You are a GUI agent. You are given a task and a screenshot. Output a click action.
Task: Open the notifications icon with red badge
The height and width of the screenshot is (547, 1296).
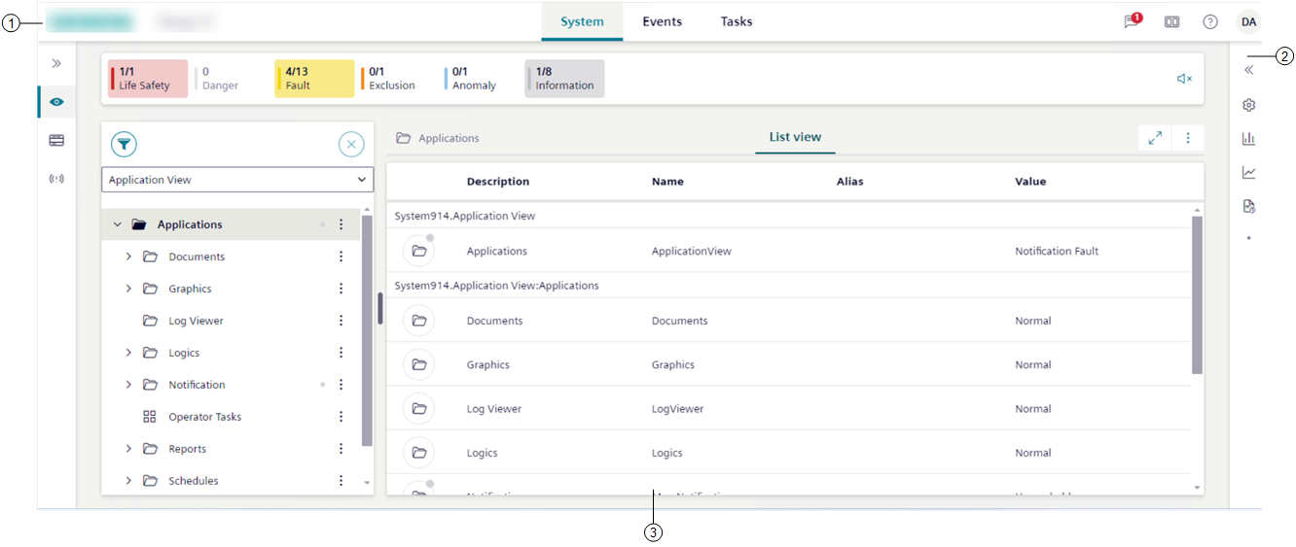coord(1132,21)
